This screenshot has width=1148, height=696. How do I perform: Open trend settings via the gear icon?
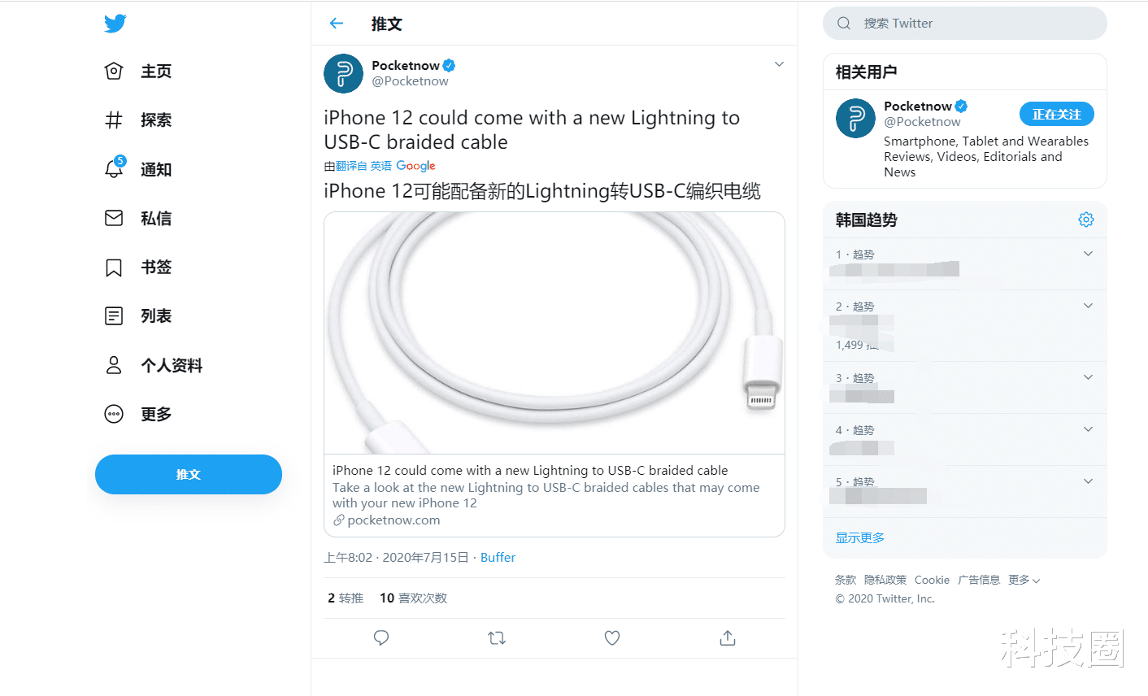tap(1086, 219)
